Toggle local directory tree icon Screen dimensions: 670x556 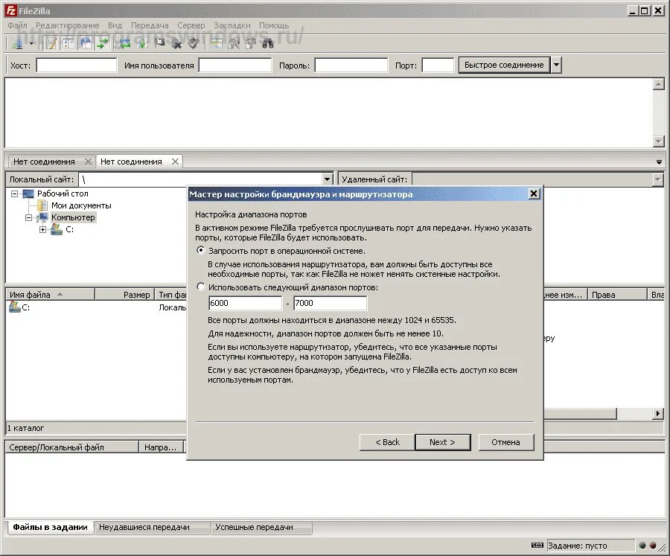(x=68, y=43)
